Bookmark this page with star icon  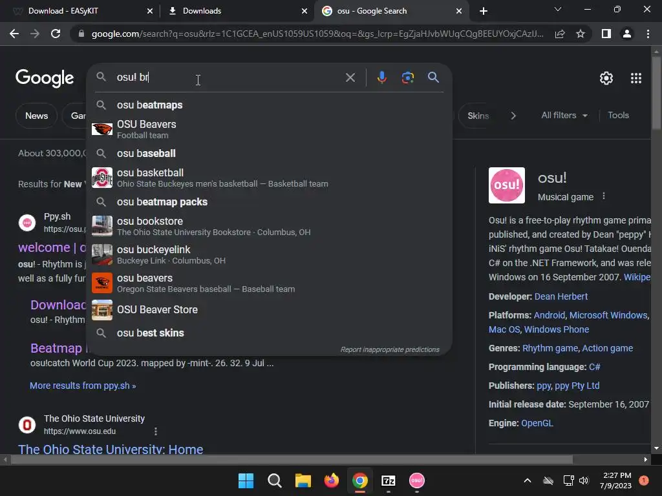pos(581,34)
